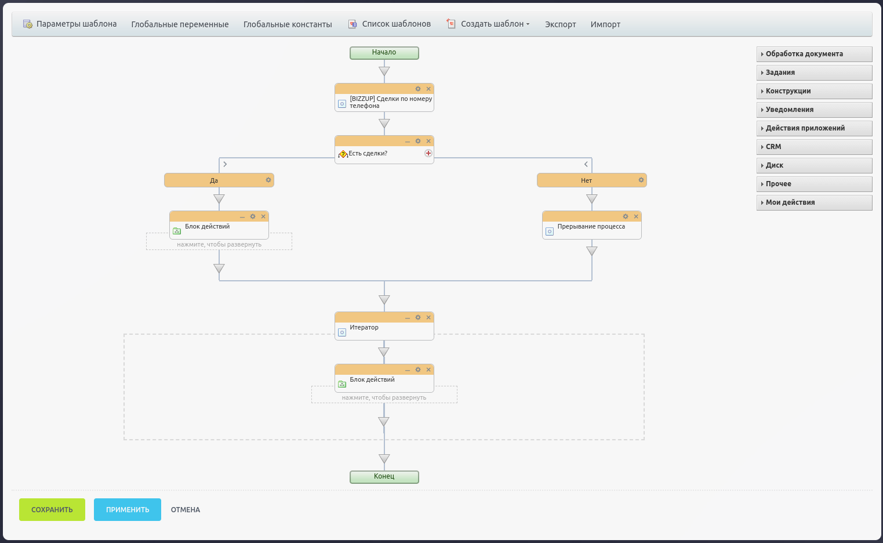Expand collapsed block under Да branch
Image resolution: width=883 pixels, height=543 pixels.
[x=219, y=244]
